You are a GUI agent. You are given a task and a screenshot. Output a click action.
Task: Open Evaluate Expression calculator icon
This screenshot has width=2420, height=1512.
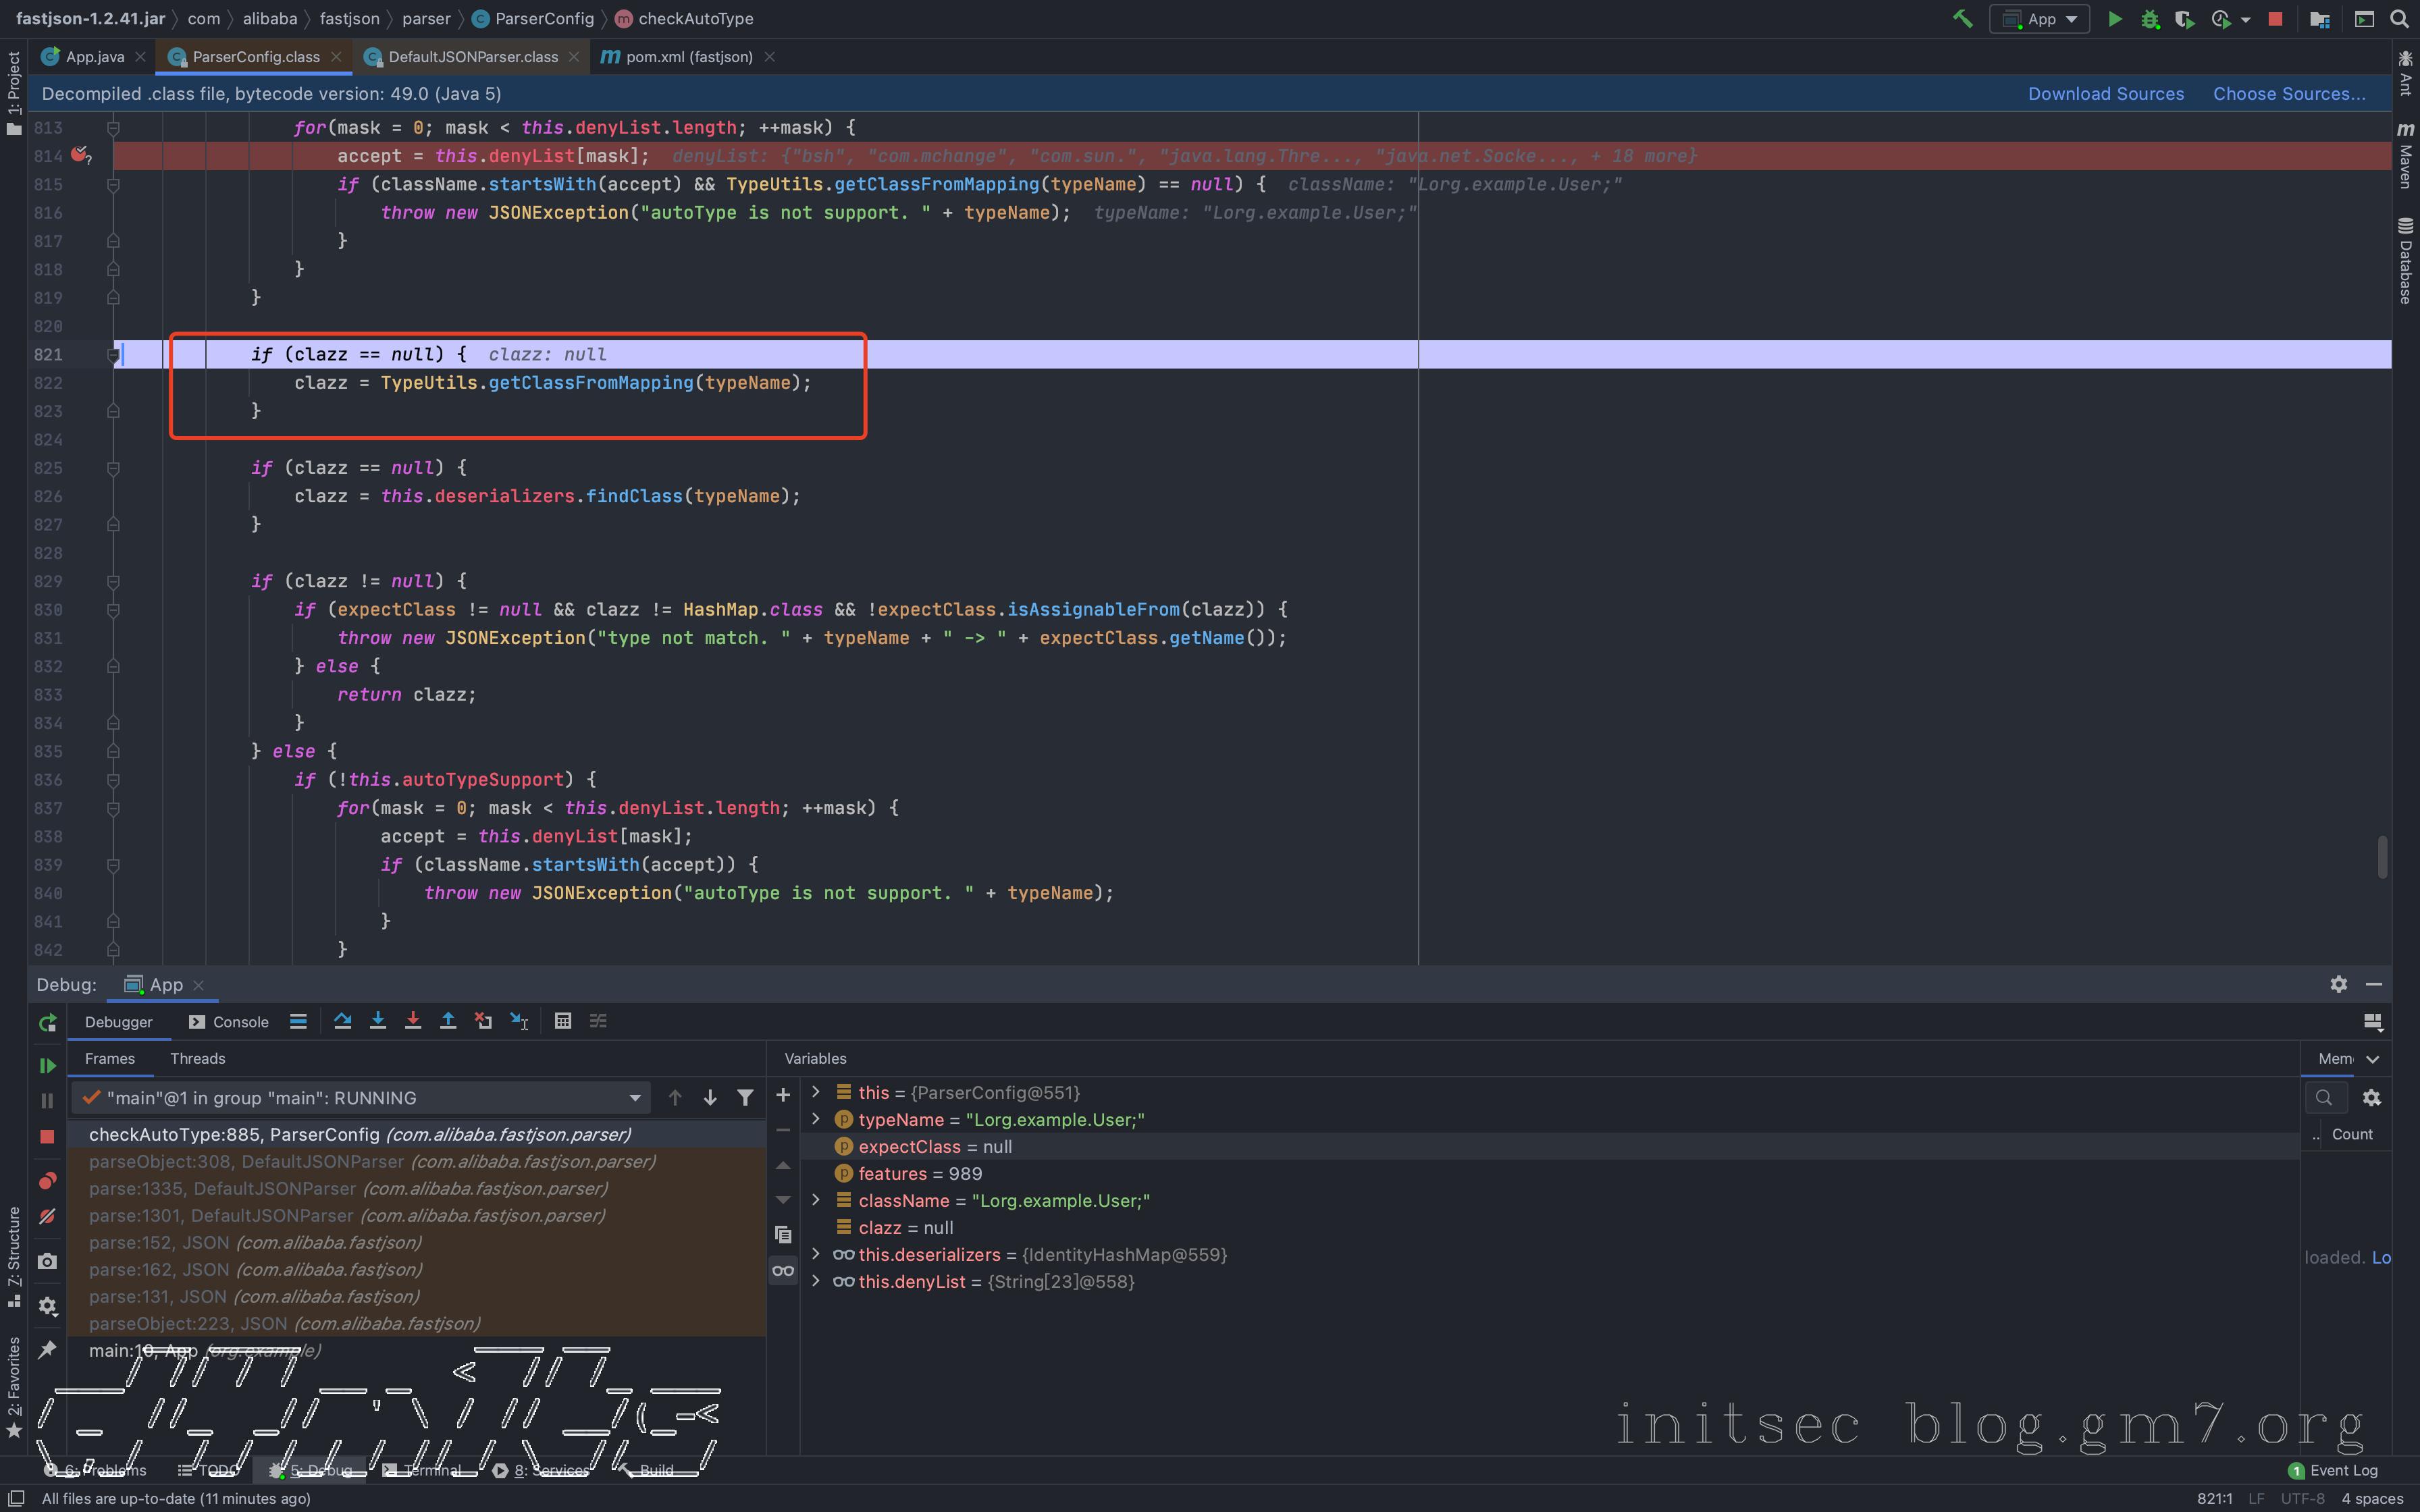[x=563, y=1021]
